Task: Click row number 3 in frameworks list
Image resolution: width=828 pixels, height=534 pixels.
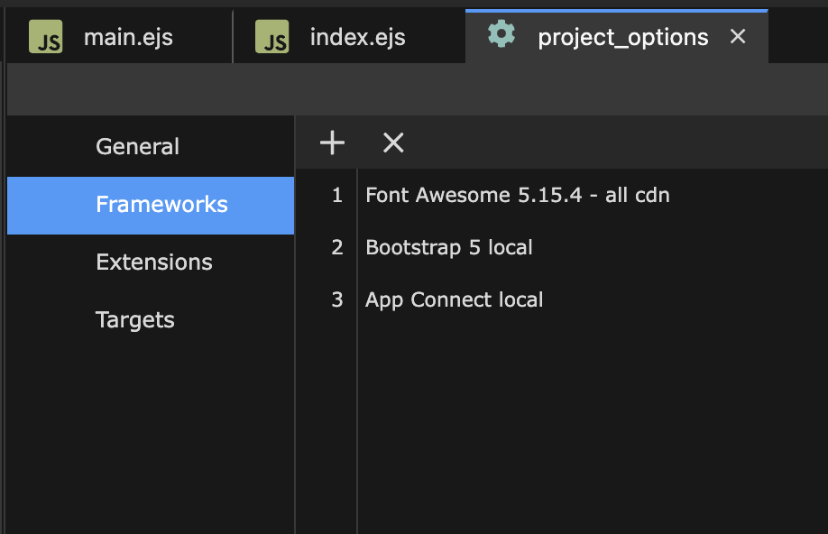Action: [x=337, y=300]
